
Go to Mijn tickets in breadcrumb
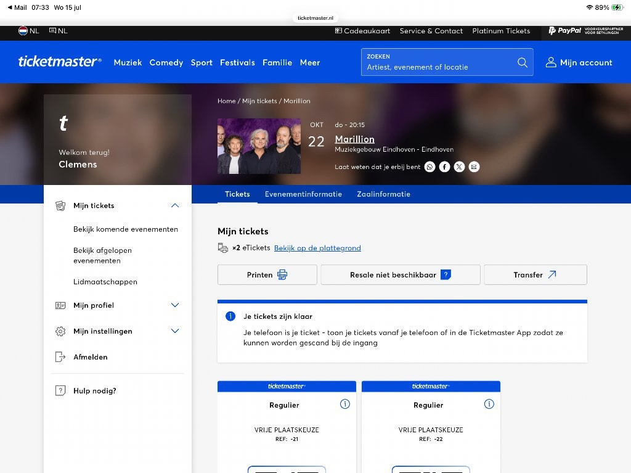[x=259, y=101]
